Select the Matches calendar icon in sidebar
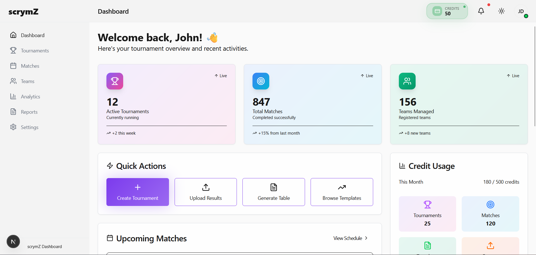This screenshot has width=536, height=255. pos(13,66)
